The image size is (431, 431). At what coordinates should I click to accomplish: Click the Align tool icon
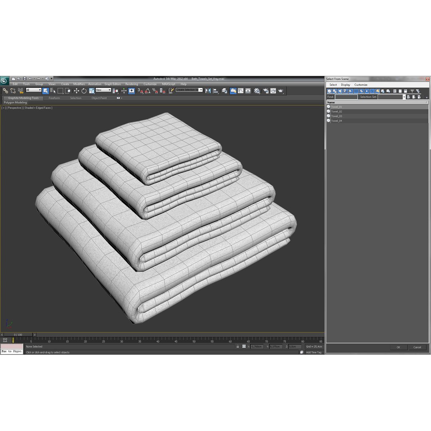click(216, 91)
